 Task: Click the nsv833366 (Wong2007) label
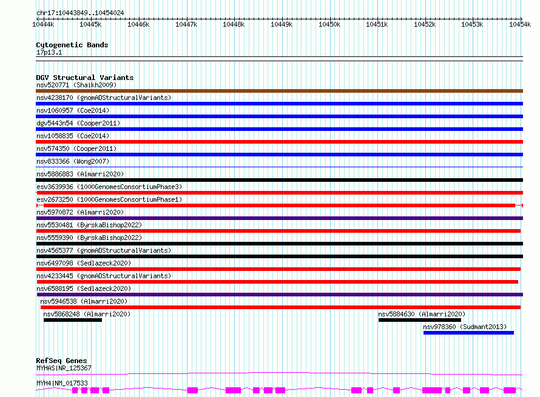point(73,161)
